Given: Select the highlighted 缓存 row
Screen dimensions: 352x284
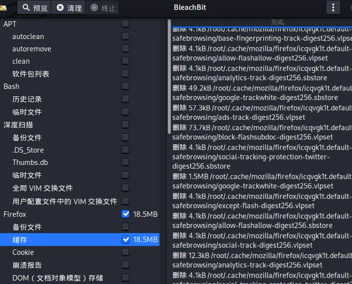Looking at the screenshot, I should 79,240.
